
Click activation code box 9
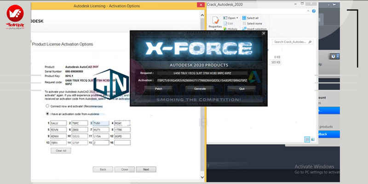pyautogui.click(x=58, y=136)
